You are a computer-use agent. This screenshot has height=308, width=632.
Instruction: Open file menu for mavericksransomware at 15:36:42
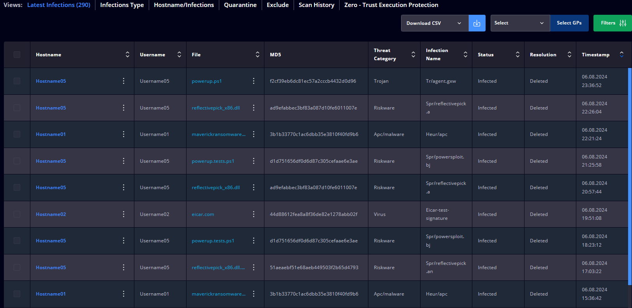254,294
